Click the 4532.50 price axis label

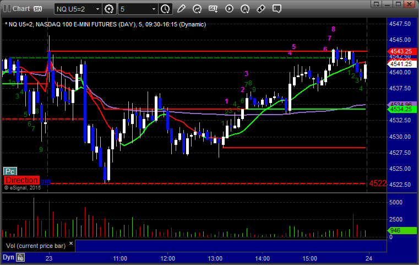[400, 120]
